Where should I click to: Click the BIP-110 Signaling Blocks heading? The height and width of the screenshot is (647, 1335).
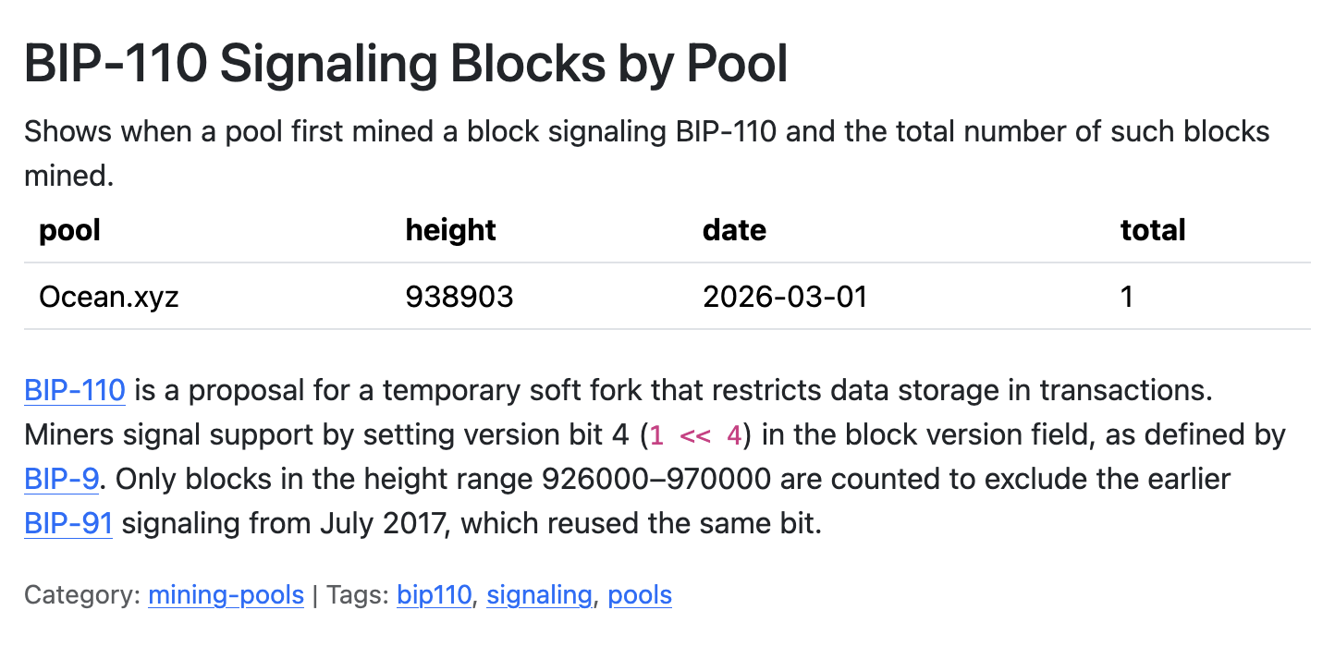click(406, 65)
